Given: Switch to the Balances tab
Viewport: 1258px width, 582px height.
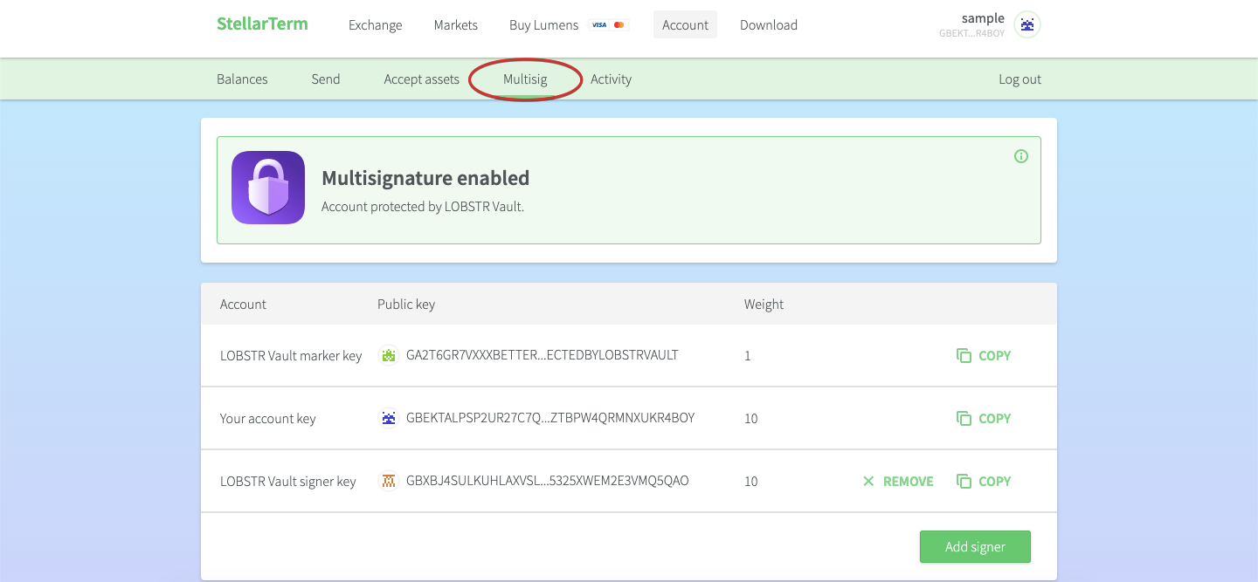Looking at the screenshot, I should 242,79.
